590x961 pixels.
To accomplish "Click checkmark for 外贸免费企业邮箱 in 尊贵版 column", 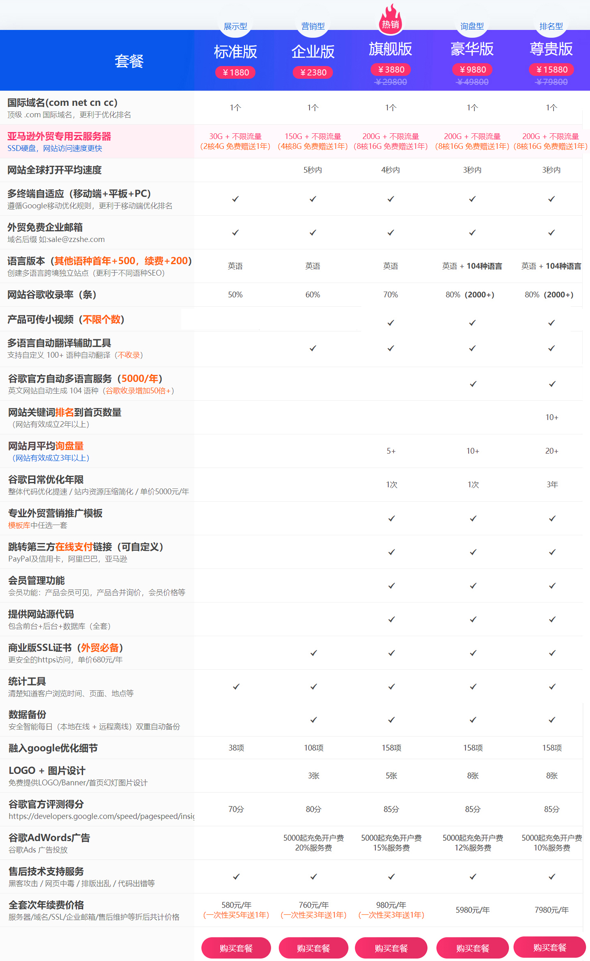I will (551, 233).
